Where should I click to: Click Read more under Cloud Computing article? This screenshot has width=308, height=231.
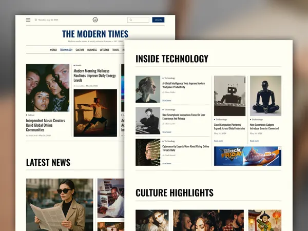coord(218,141)
